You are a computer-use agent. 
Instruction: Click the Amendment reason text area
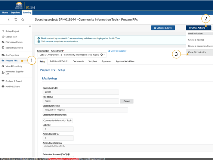[x=128, y=148]
